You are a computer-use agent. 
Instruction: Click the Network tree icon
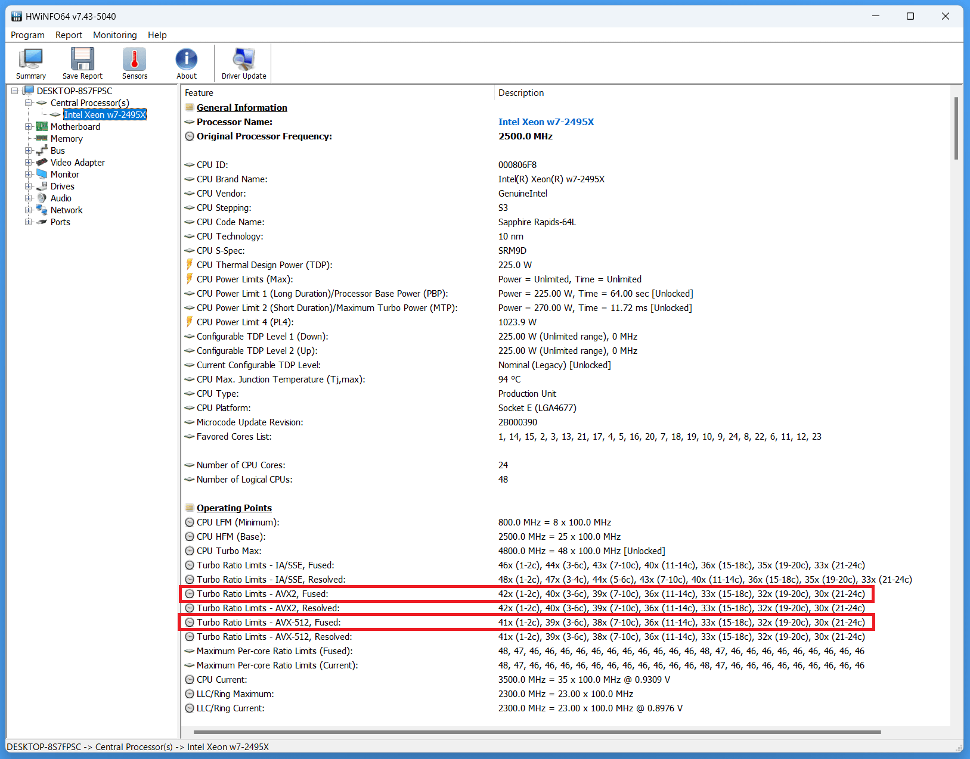(42, 210)
